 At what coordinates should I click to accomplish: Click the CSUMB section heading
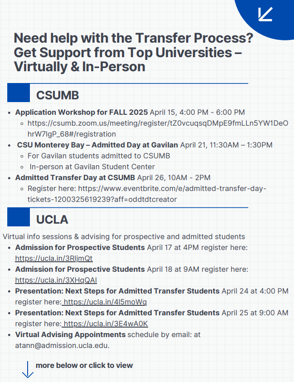[58, 95]
